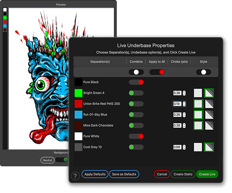Screen dimensions: 232x193
Task: Toggle the header Style switch
Action: [x=203, y=72]
